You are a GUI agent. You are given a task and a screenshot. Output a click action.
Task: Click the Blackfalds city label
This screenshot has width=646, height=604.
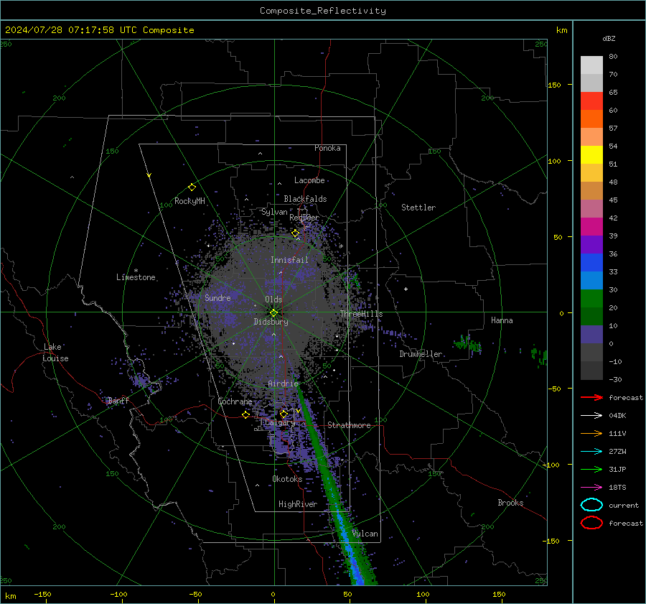click(x=305, y=199)
